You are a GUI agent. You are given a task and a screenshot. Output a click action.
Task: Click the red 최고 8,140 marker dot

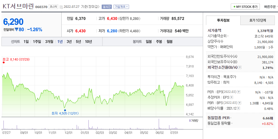click(3, 62)
